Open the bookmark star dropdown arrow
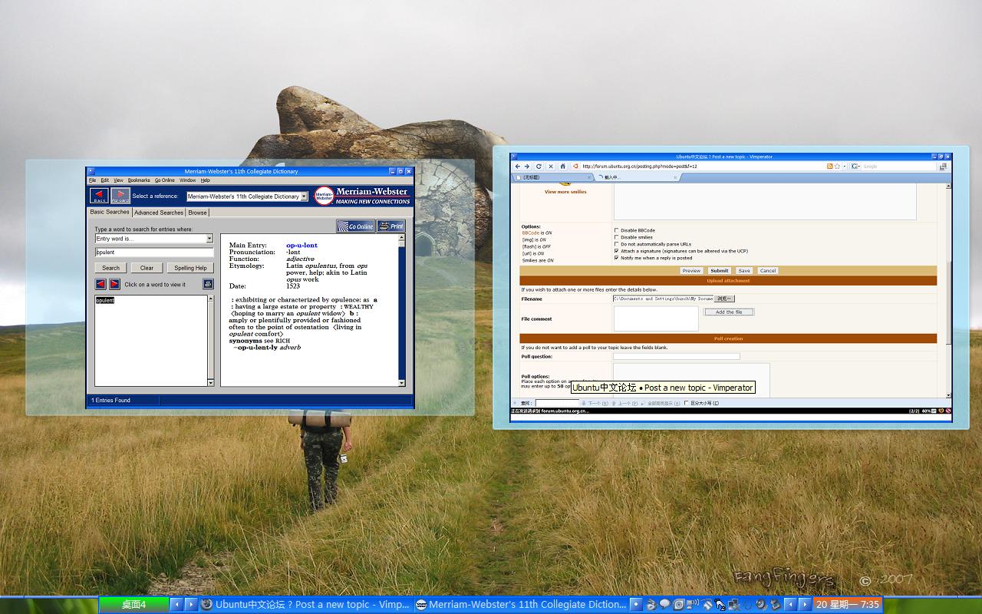Screen dimensions: 982x614 (x=844, y=166)
